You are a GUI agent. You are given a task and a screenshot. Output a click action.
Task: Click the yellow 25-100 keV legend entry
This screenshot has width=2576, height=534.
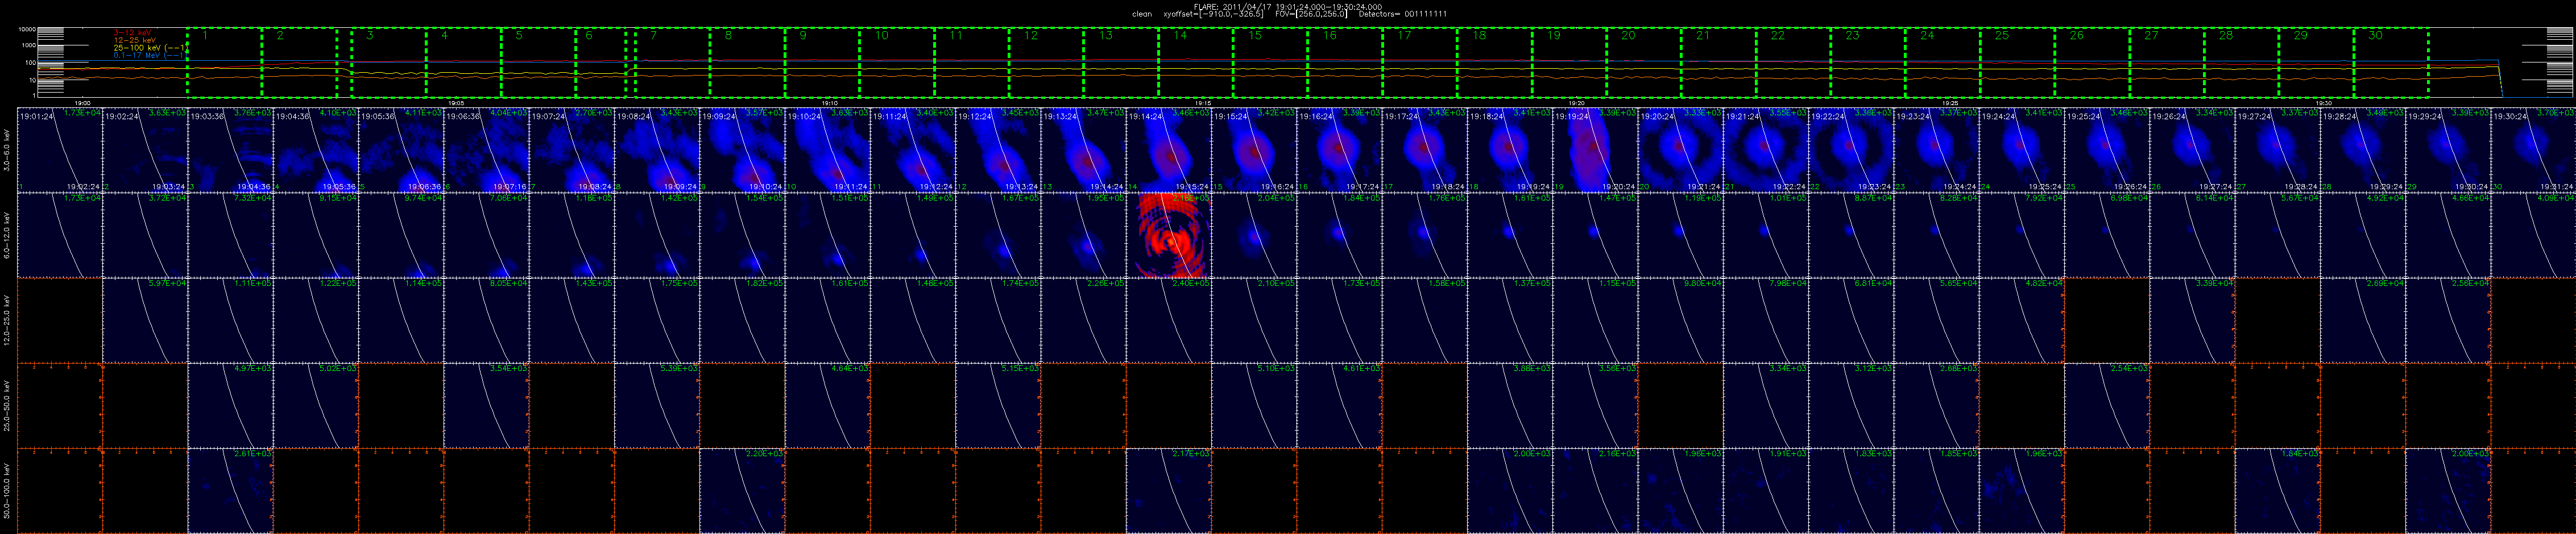pyautogui.click(x=151, y=48)
